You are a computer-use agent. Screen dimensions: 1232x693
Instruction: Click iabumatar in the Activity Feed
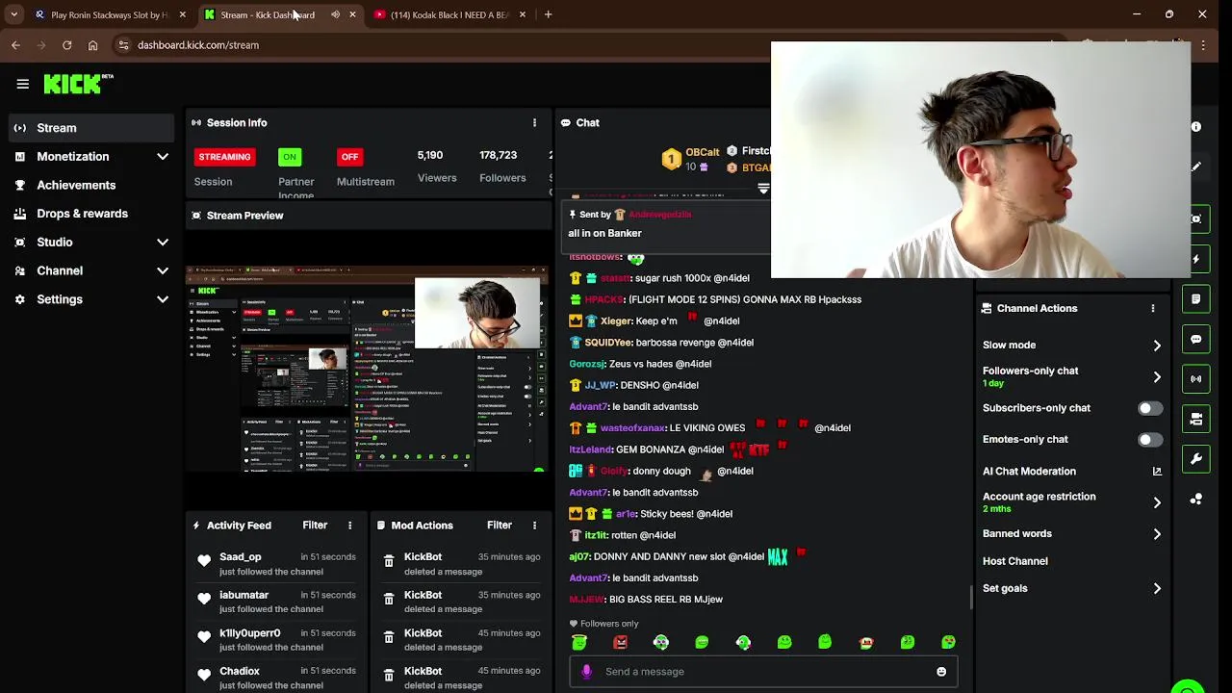(244, 595)
